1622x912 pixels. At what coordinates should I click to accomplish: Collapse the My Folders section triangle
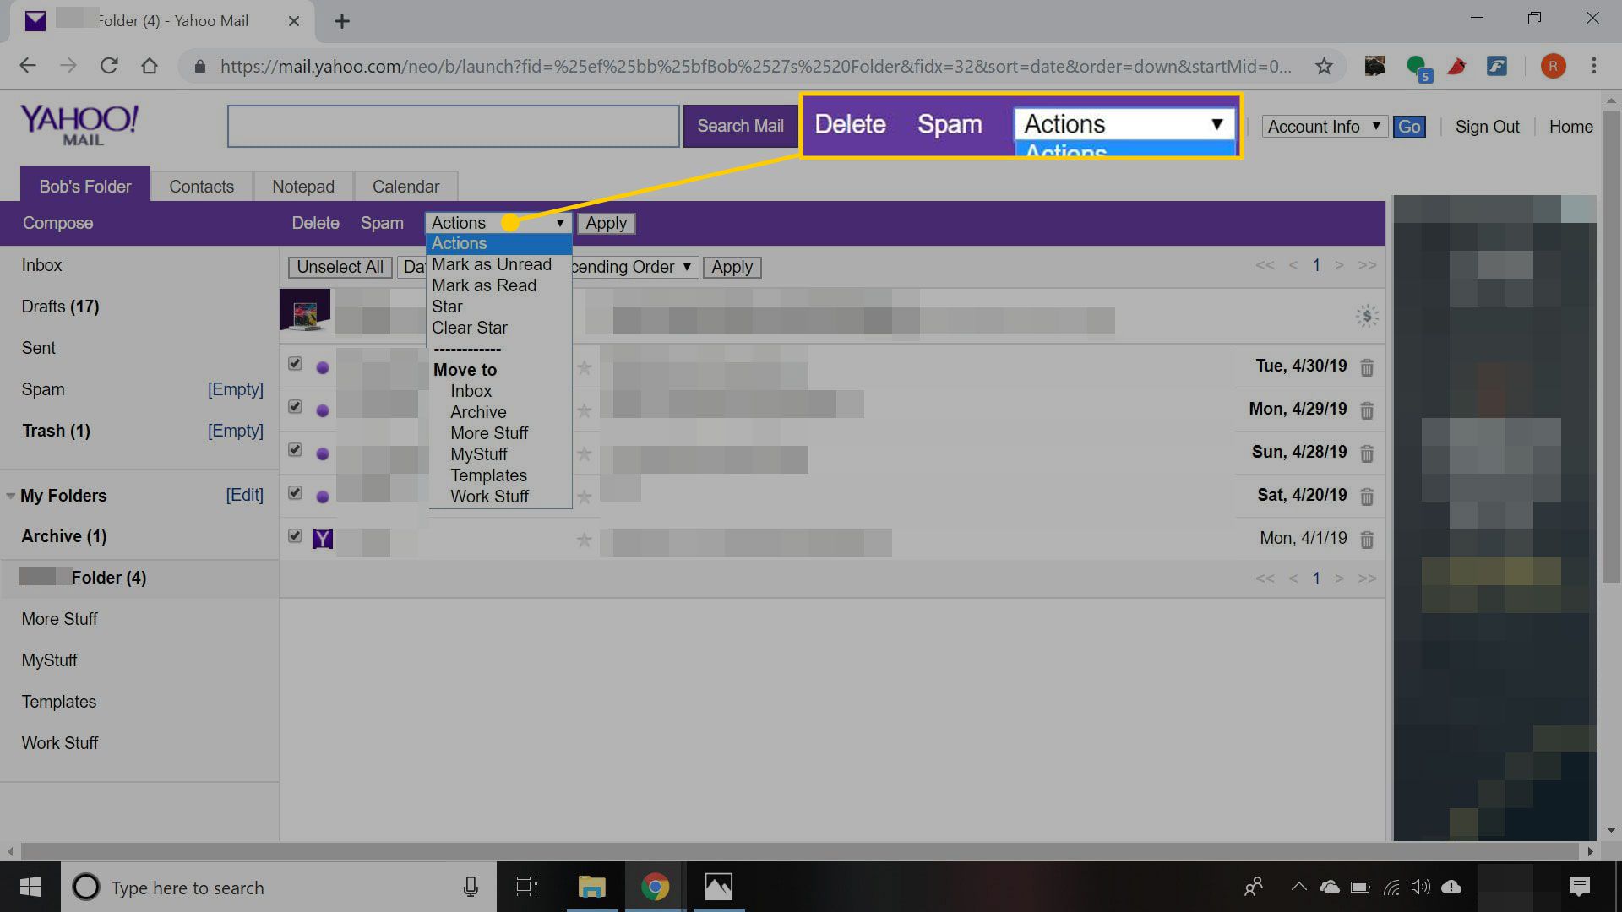(x=11, y=496)
